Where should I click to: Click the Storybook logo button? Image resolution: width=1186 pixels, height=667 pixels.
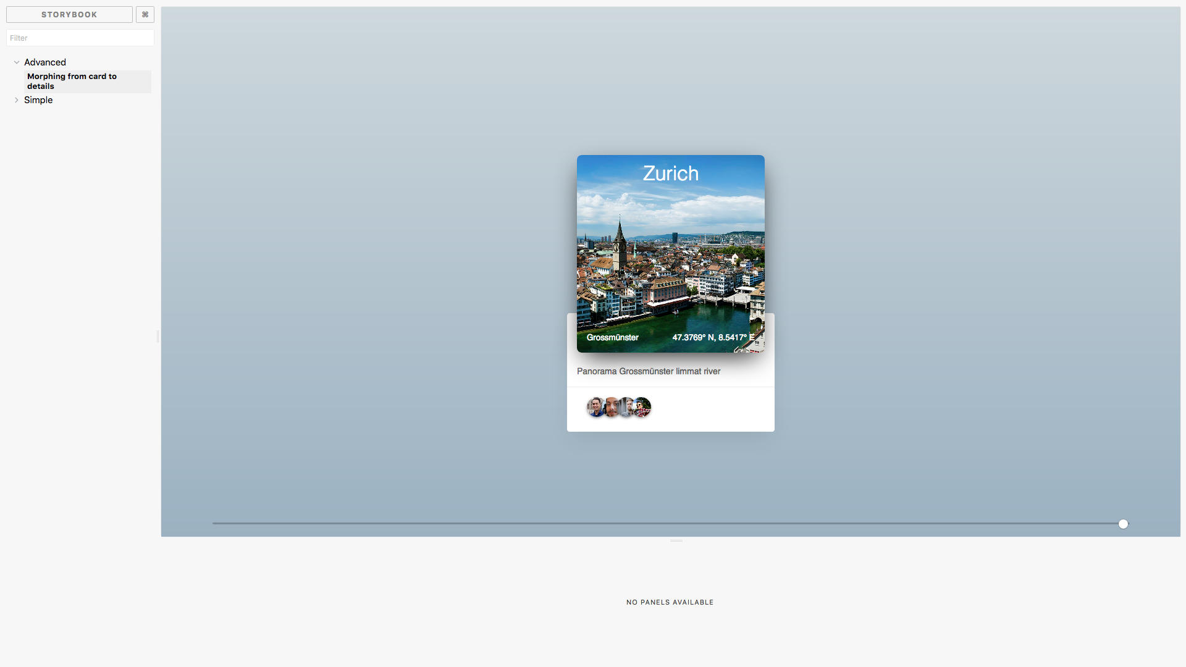click(69, 14)
